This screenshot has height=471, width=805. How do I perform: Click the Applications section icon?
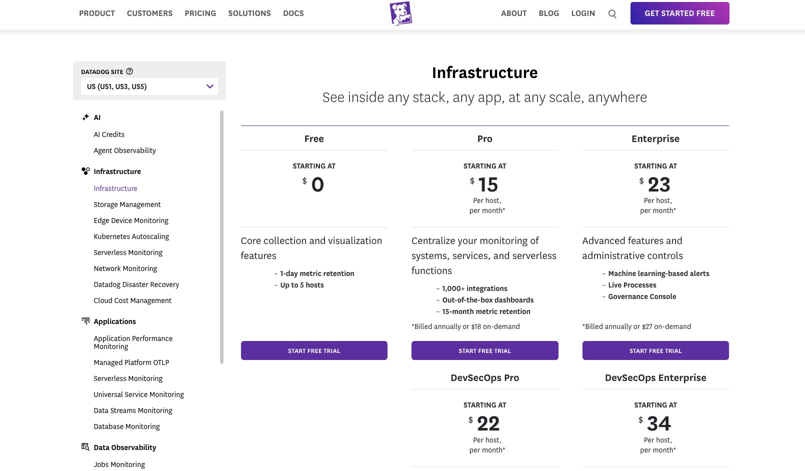coord(85,321)
